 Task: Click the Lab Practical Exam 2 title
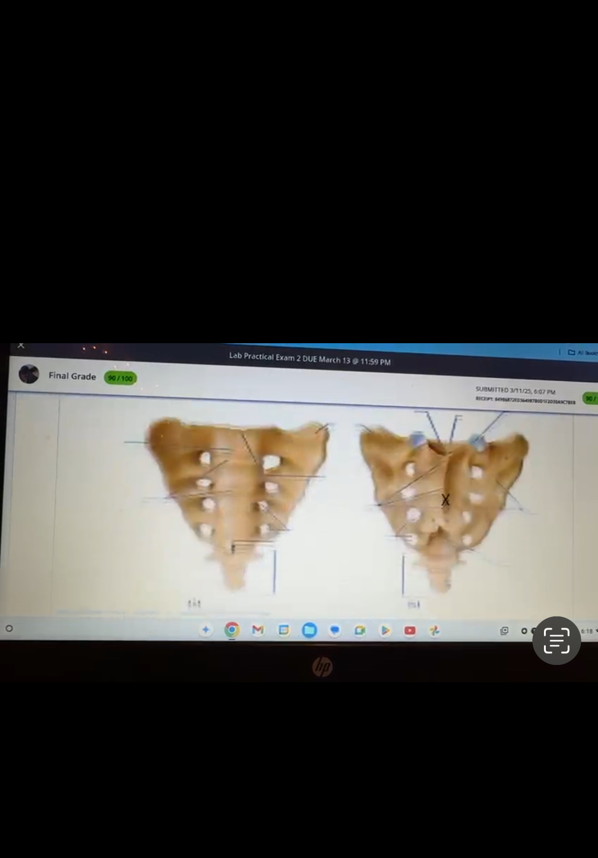point(309,359)
